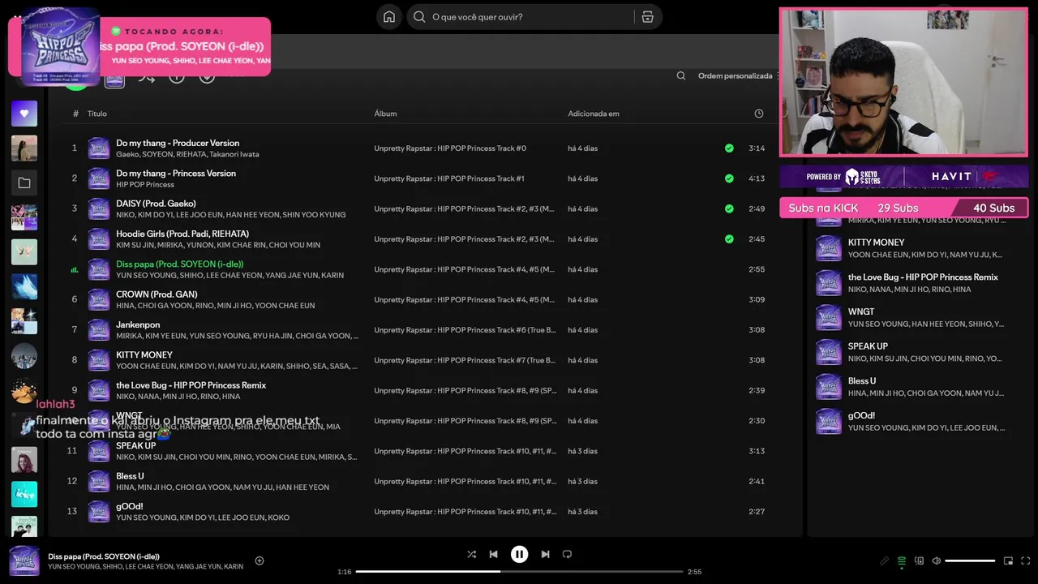Screen dimensions: 1038x584
Task: Toggle saved checkmark on Hoodie Girls row
Action: click(x=729, y=239)
